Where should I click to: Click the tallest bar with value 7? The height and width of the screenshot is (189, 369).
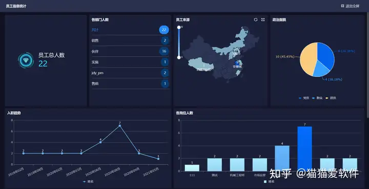tap(305, 149)
